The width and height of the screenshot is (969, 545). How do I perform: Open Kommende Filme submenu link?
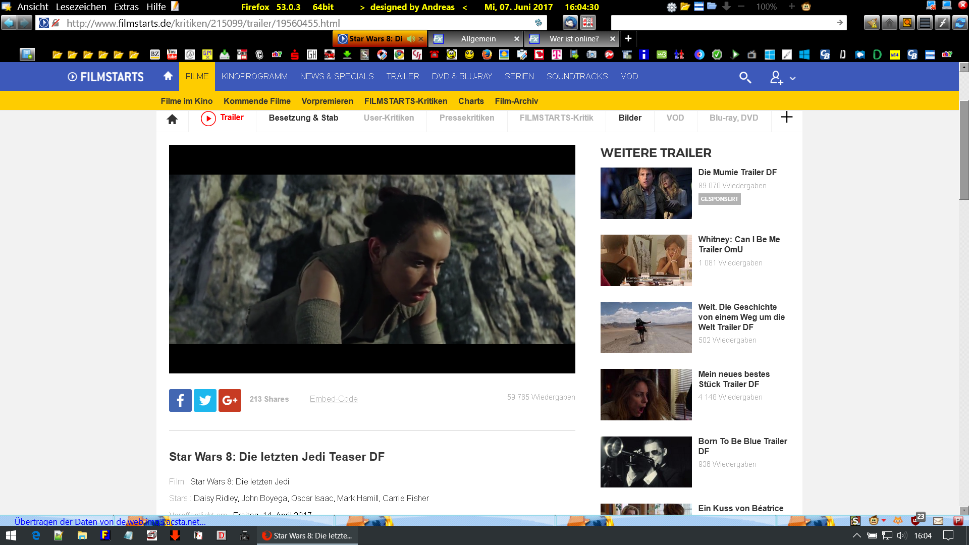click(x=257, y=101)
